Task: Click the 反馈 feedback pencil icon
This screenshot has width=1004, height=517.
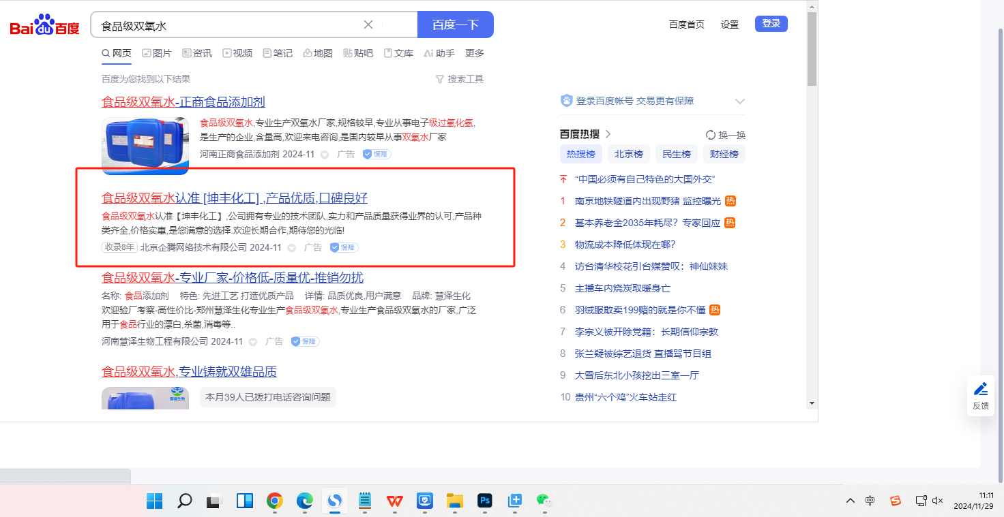Action: point(981,390)
